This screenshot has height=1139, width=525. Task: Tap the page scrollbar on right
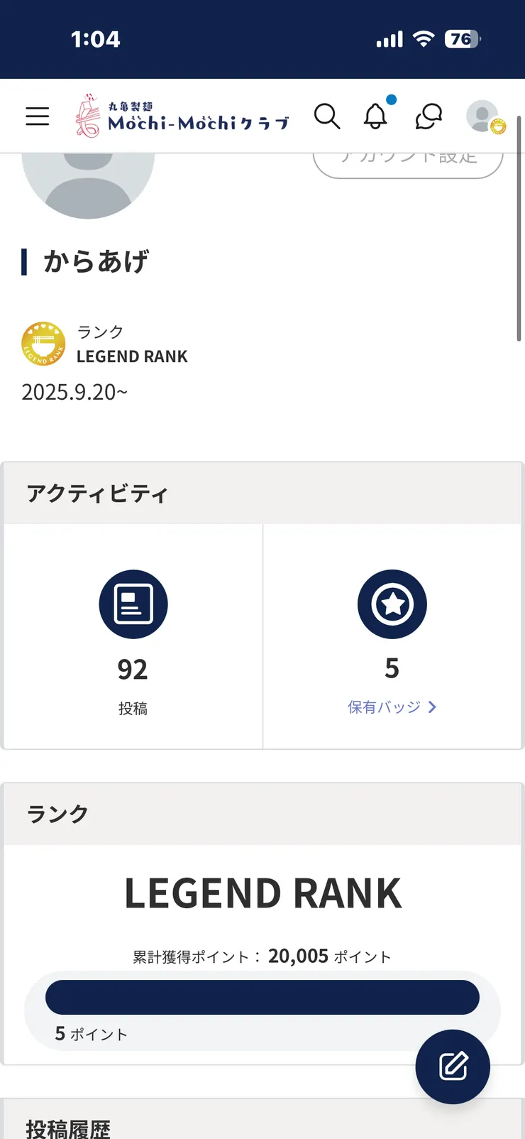[x=519, y=227]
